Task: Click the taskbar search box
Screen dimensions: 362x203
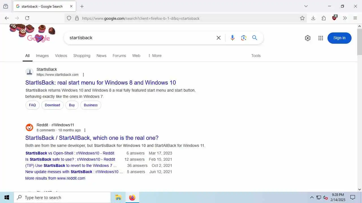Action: tap(62, 197)
